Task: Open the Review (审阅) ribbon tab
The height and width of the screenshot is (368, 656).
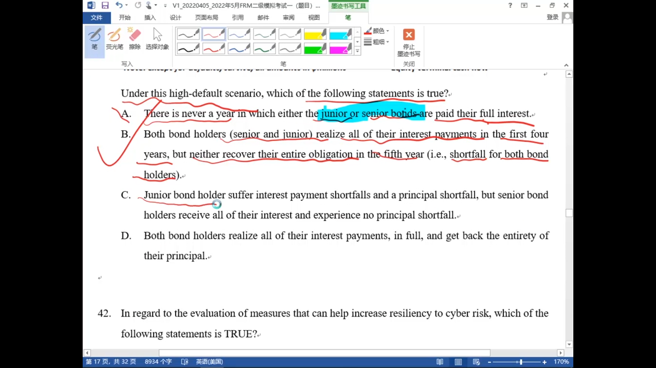Action: tap(288, 18)
